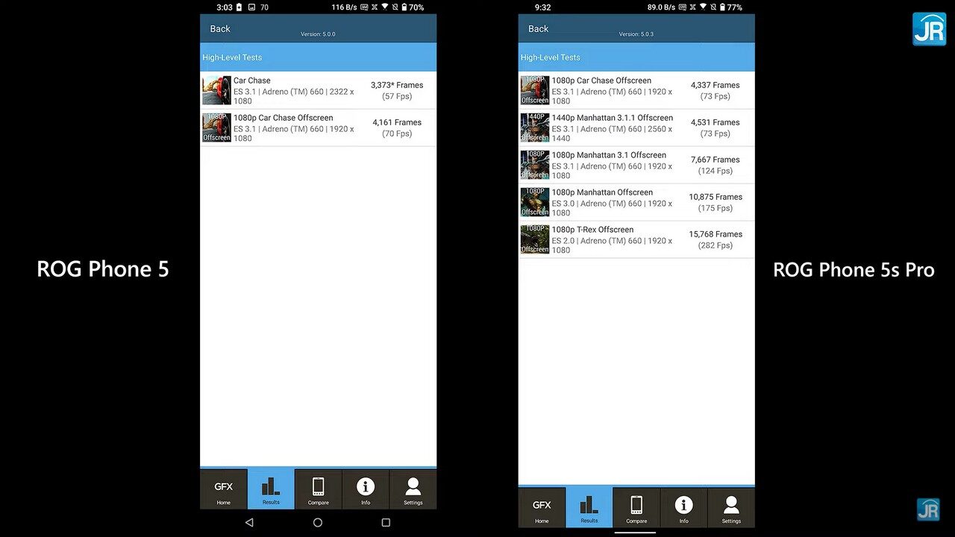Tap Back on left phone header
The image size is (955, 537).
pyautogui.click(x=220, y=29)
